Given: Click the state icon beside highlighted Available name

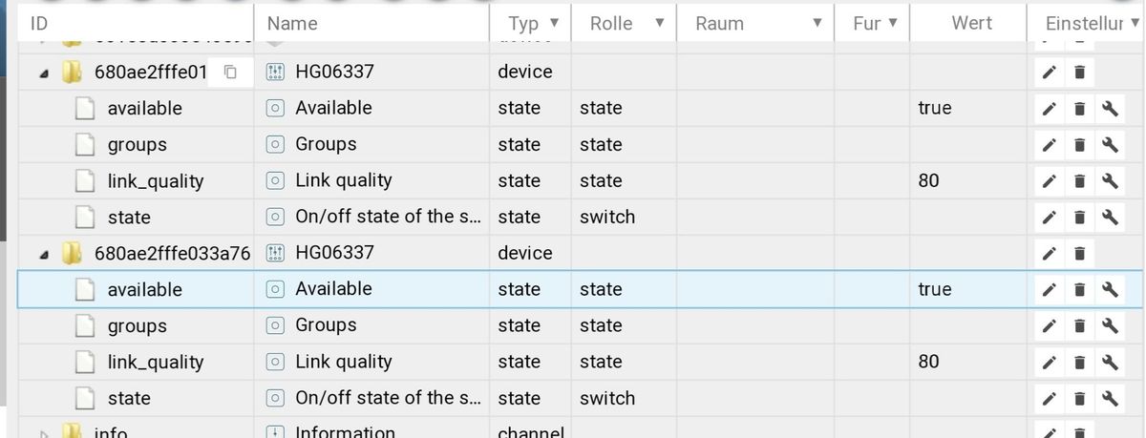Looking at the screenshot, I should coord(276,289).
